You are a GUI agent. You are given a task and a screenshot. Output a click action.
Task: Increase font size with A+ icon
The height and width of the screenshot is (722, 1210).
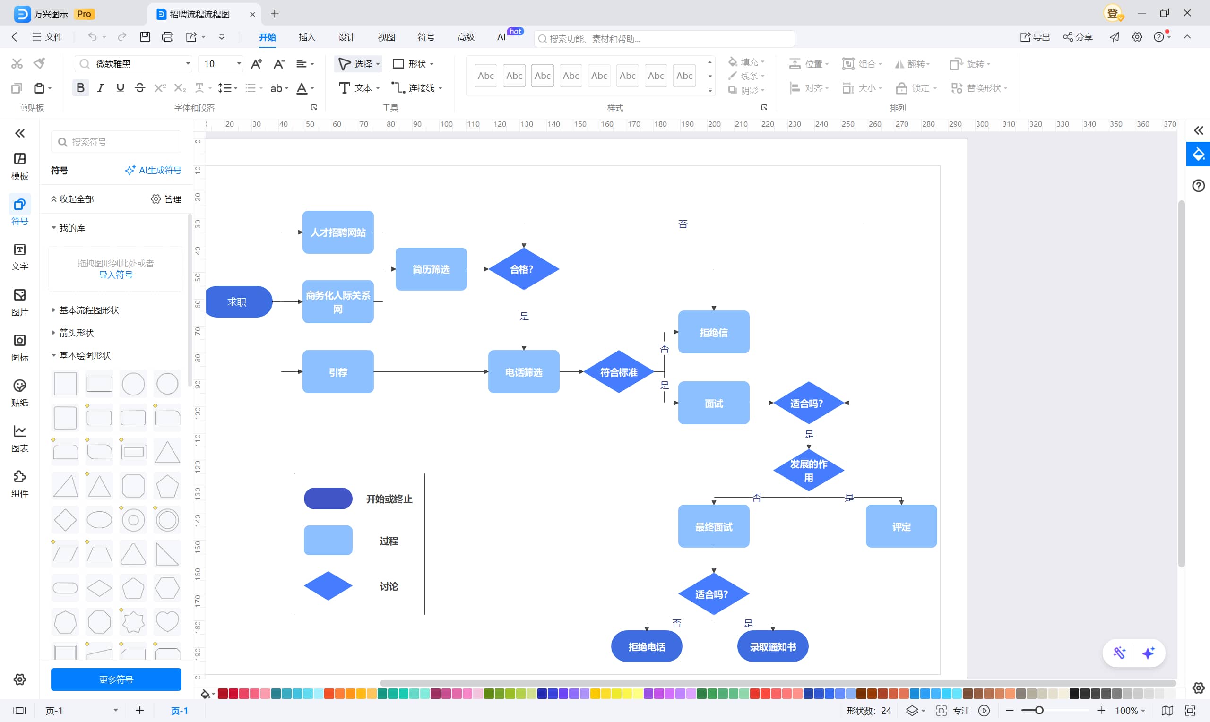pyautogui.click(x=256, y=64)
